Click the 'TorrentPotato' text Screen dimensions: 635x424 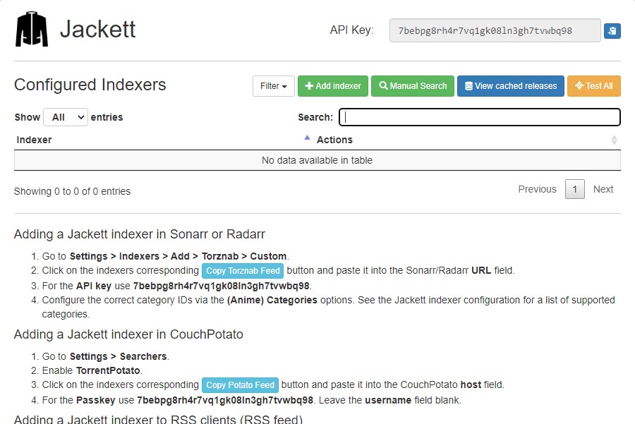tap(108, 370)
